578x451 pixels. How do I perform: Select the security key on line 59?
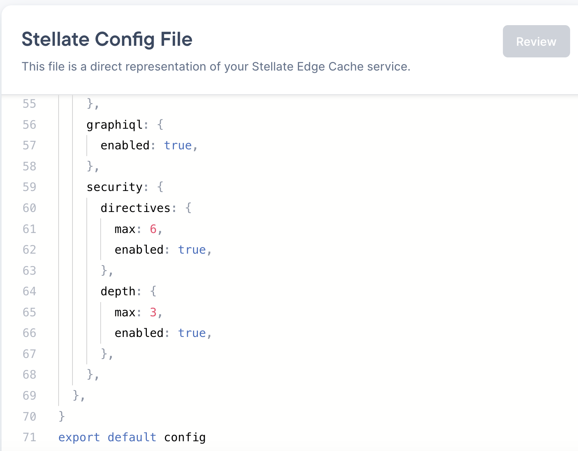pyautogui.click(x=116, y=187)
